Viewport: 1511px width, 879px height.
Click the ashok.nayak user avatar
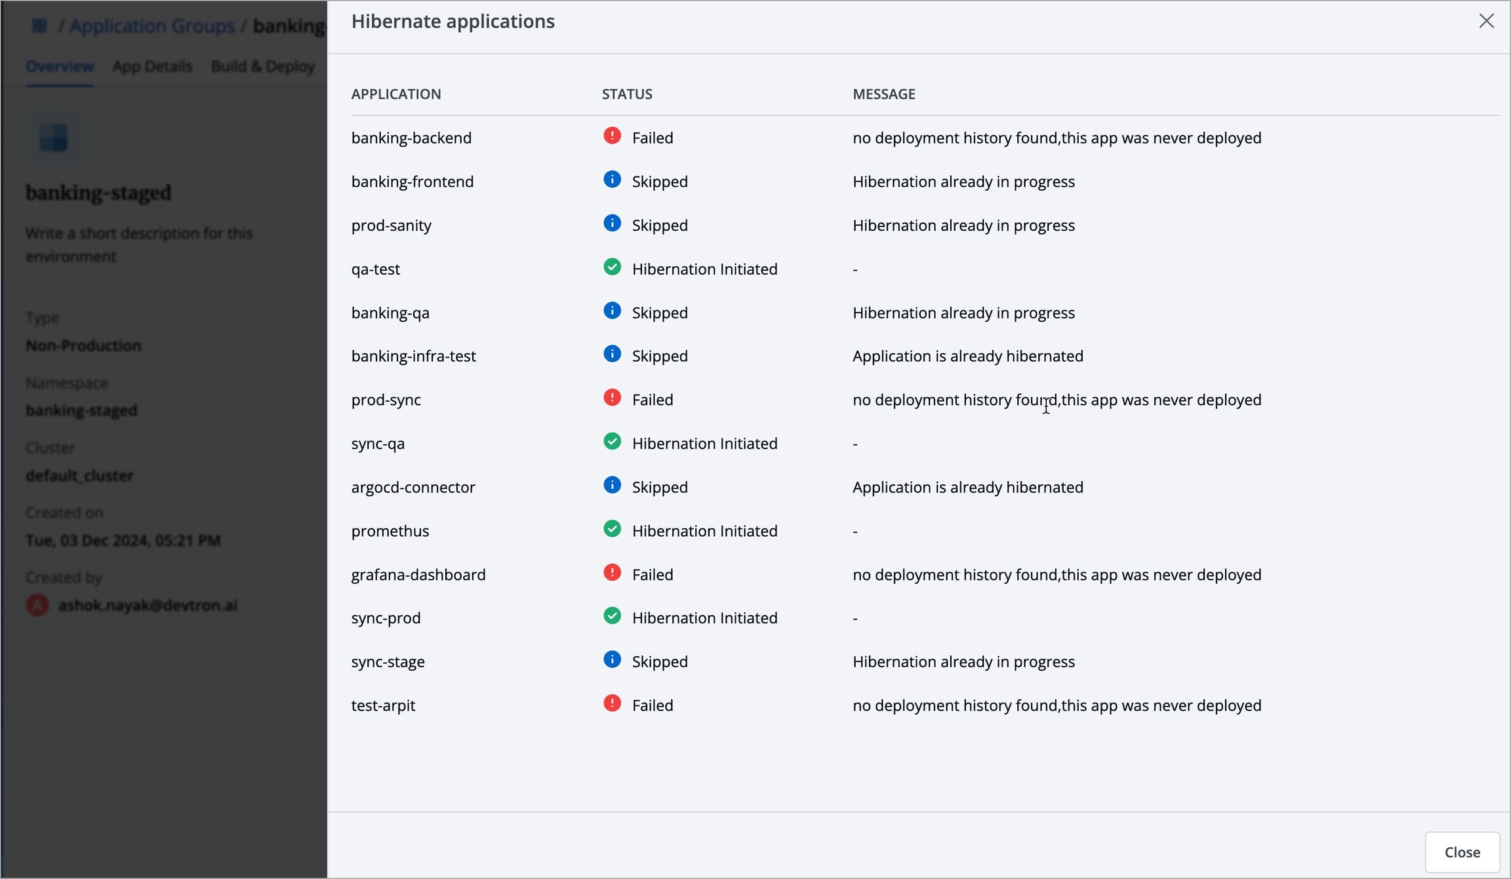[x=37, y=605]
